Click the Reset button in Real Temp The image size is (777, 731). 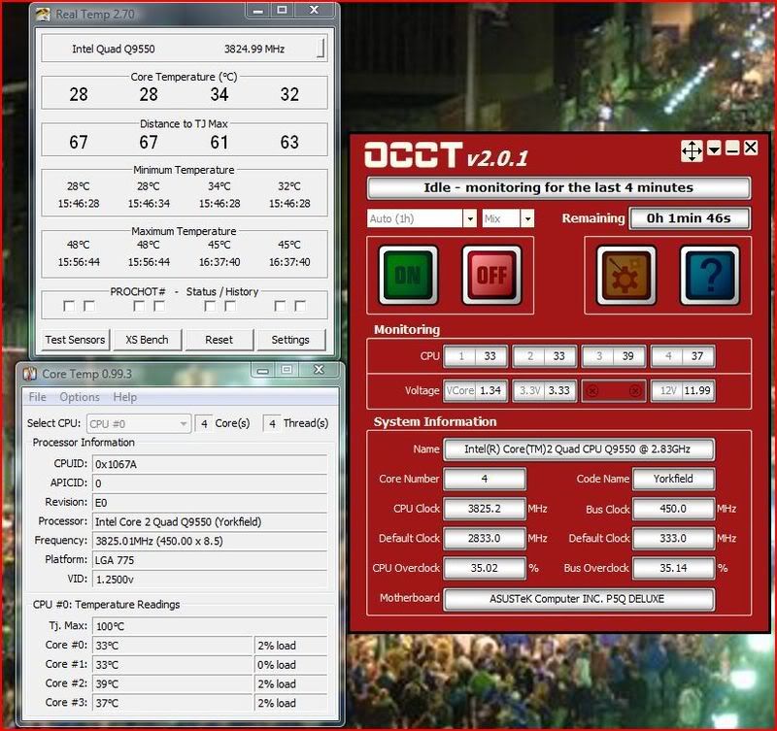pyautogui.click(x=220, y=340)
